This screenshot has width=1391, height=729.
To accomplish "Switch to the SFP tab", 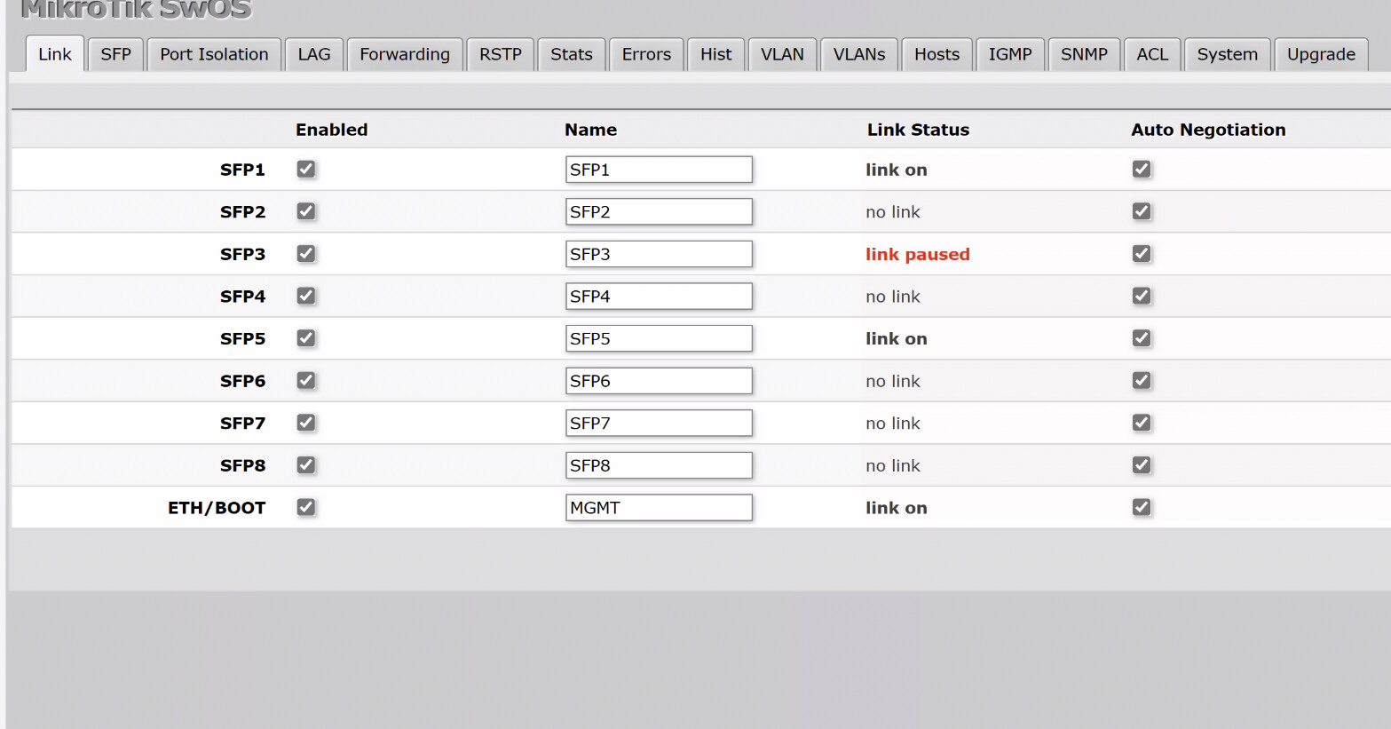I will click(115, 54).
